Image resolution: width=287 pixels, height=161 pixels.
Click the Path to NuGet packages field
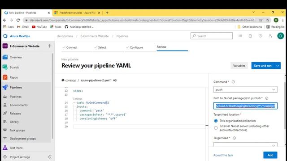coord(245,106)
